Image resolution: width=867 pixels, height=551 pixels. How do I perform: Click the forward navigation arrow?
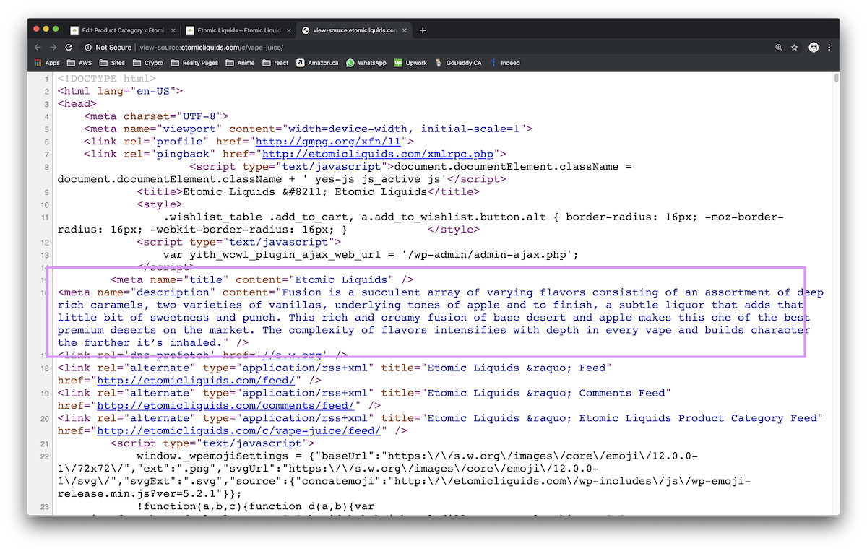click(53, 48)
